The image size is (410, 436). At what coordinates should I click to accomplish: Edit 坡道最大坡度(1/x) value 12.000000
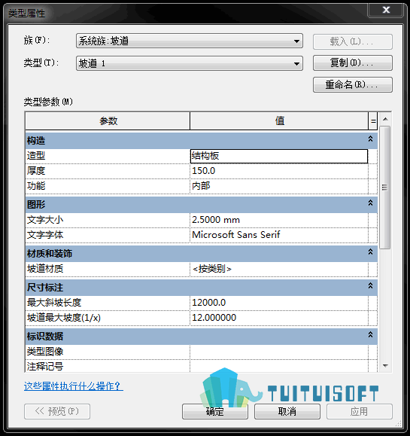coord(279,318)
